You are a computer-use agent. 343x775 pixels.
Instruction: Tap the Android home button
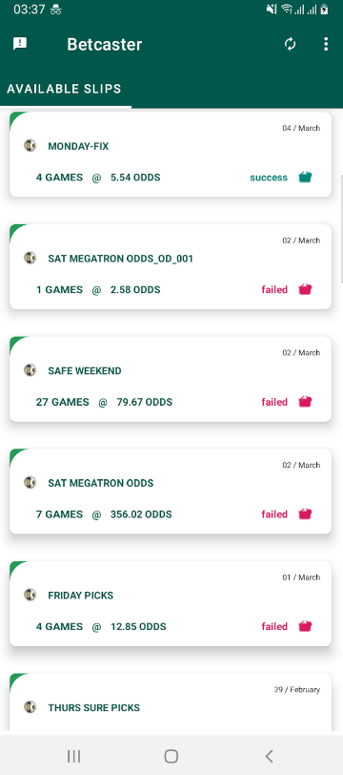[x=171, y=756]
